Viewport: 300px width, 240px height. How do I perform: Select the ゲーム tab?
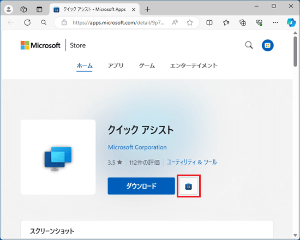(147, 65)
